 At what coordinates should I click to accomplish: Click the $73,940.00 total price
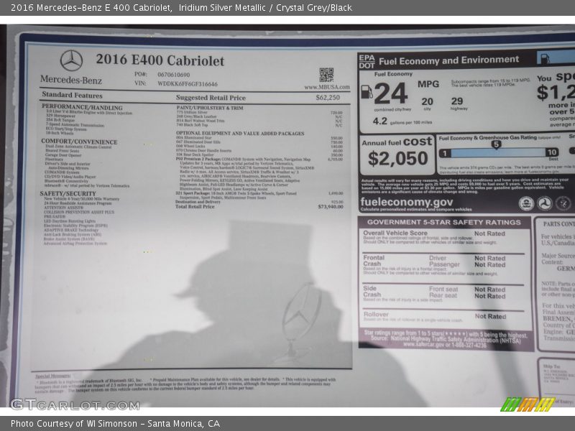coord(331,207)
